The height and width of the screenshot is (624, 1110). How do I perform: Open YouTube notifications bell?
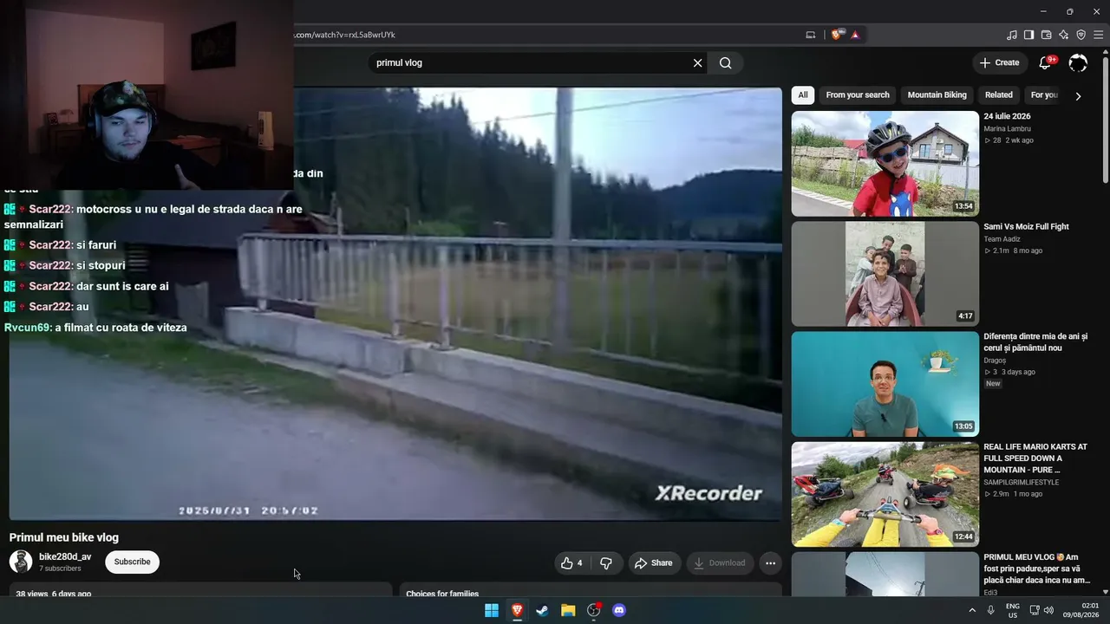(1045, 62)
